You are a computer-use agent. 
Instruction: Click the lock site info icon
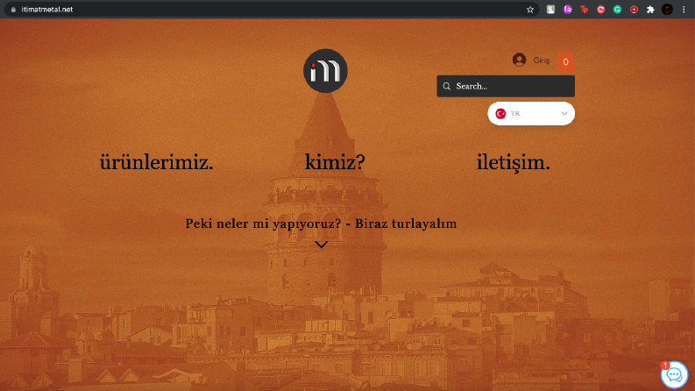tap(13, 10)
